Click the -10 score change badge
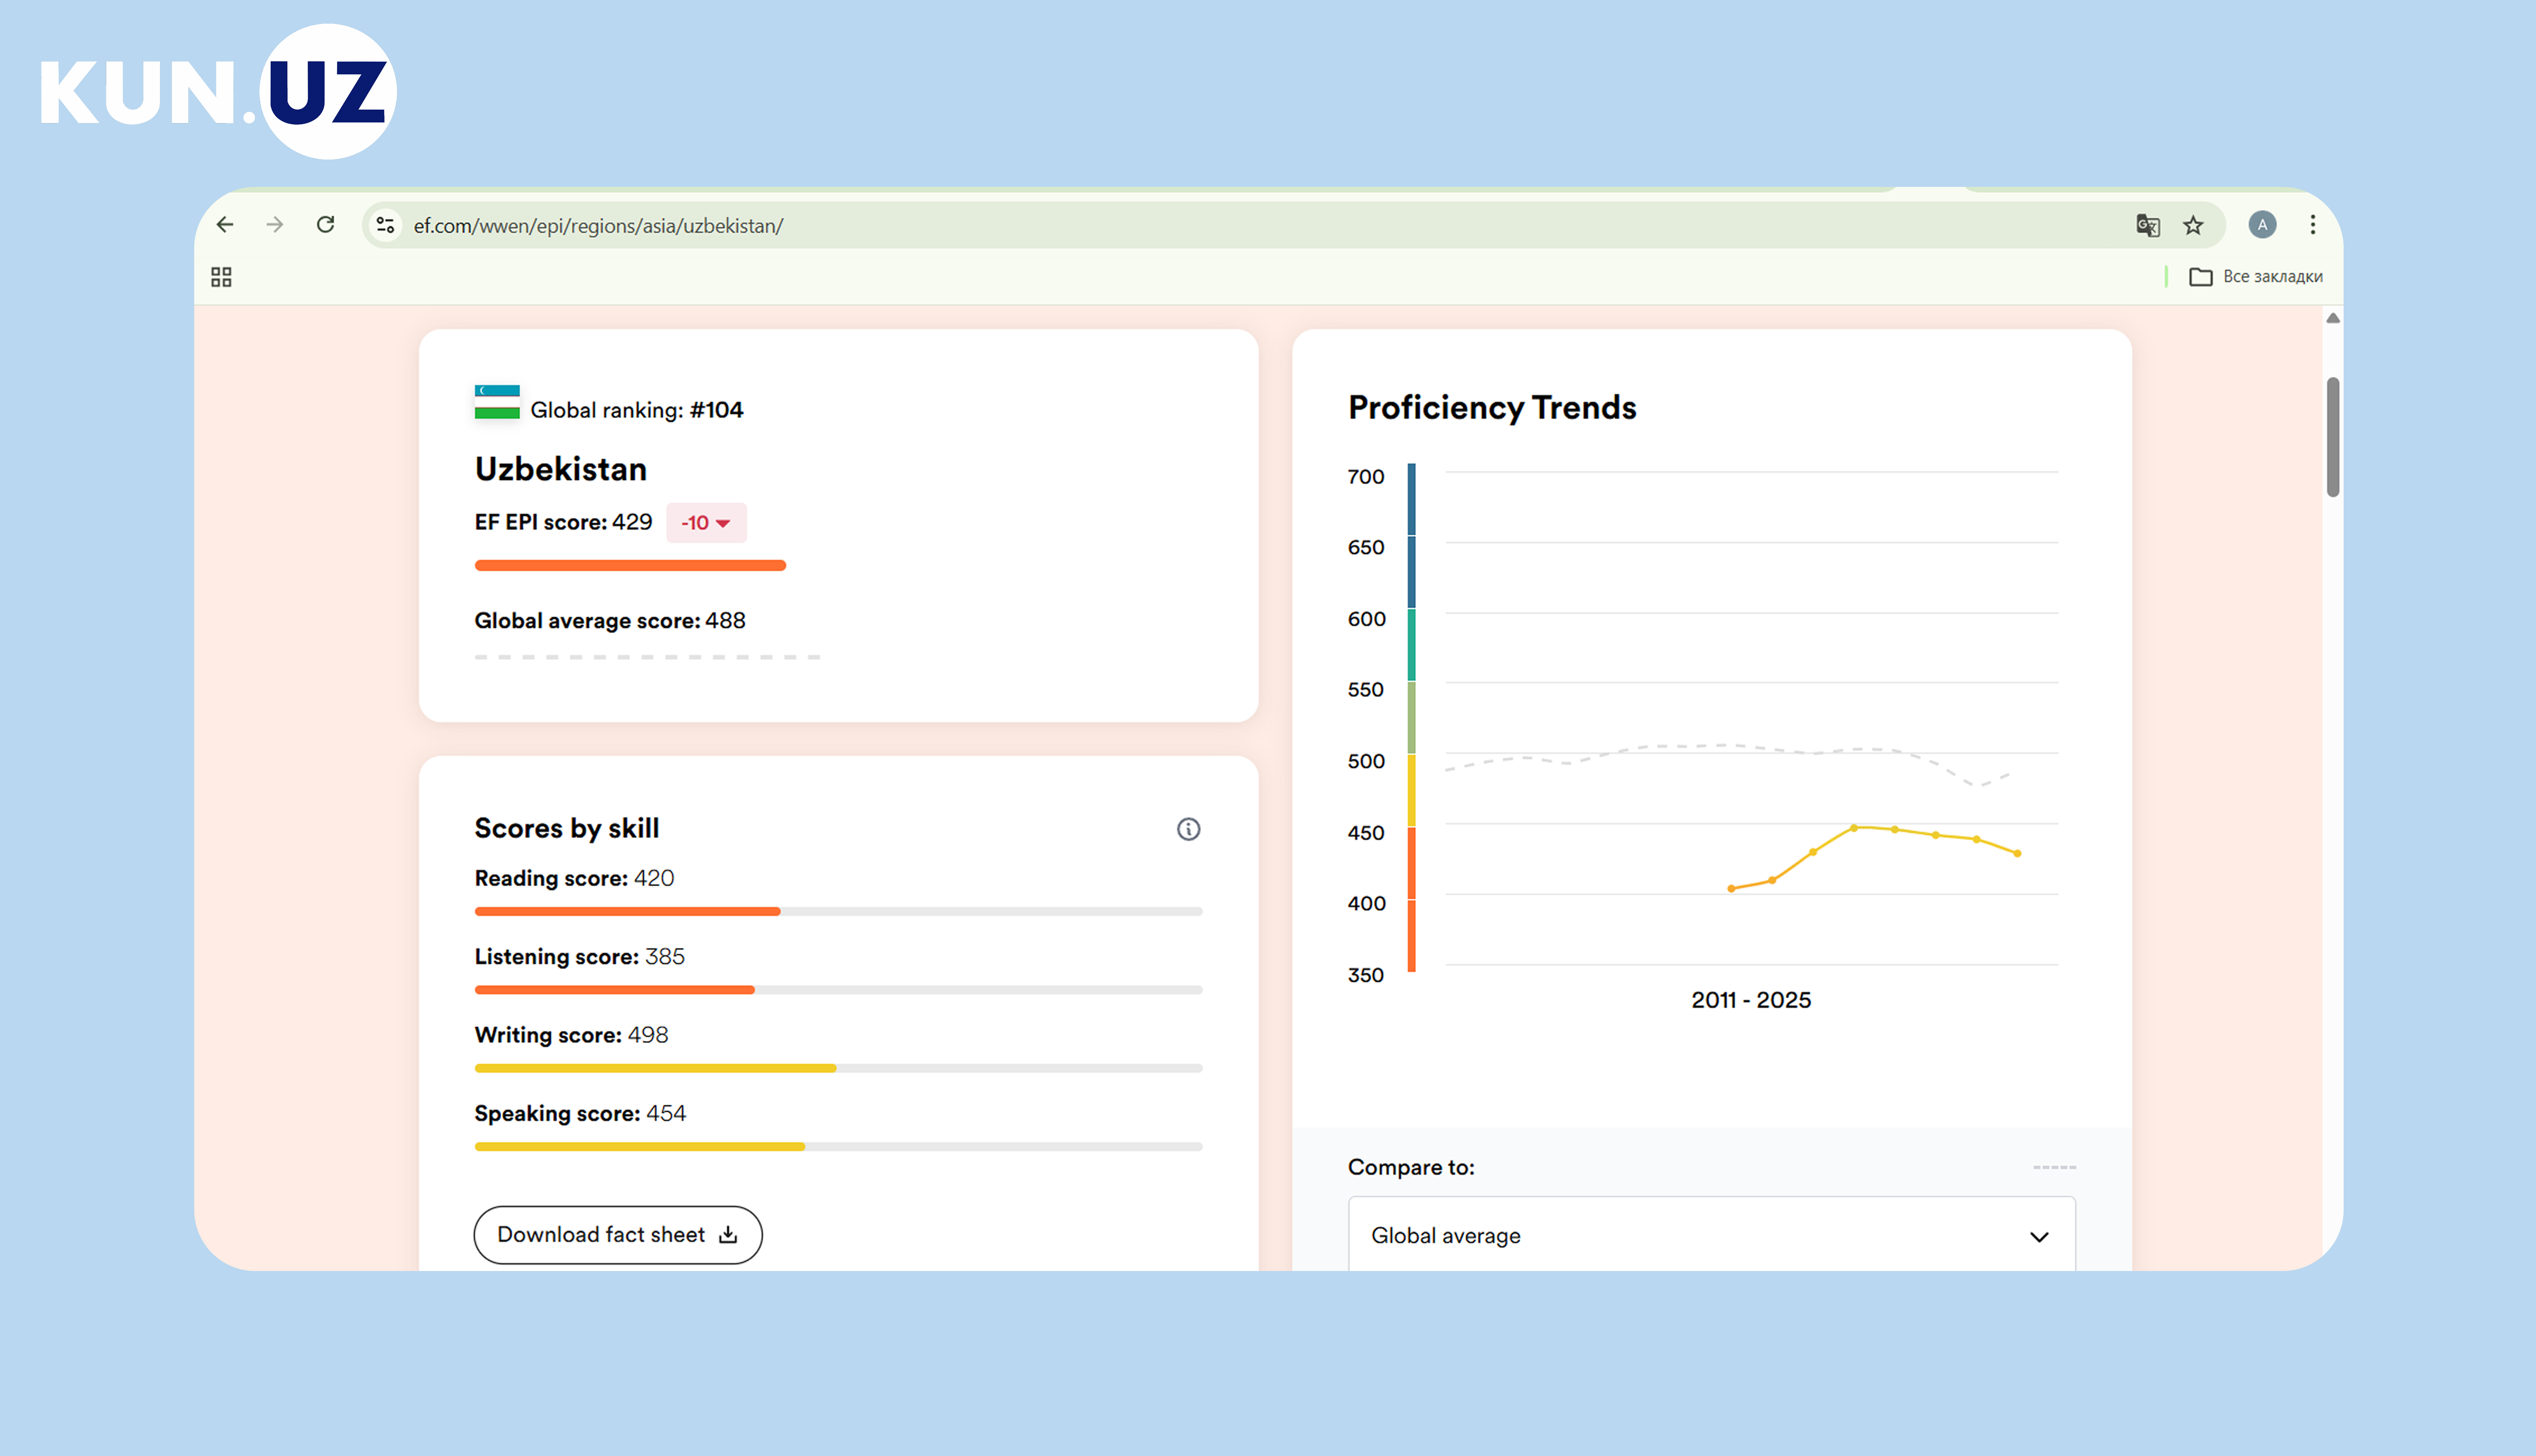This screenshot has width=2536, height=1456. click(706, 523)
